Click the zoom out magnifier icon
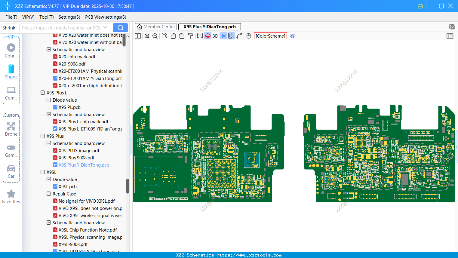The image size is (458, 258). pos(155,36)
